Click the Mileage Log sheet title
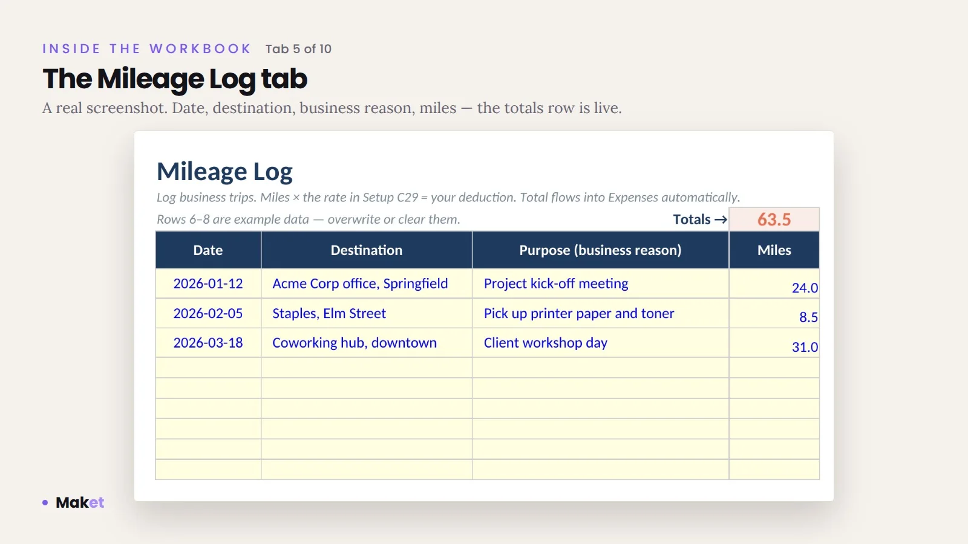This screenshot has height=544, width=968. 224,172
